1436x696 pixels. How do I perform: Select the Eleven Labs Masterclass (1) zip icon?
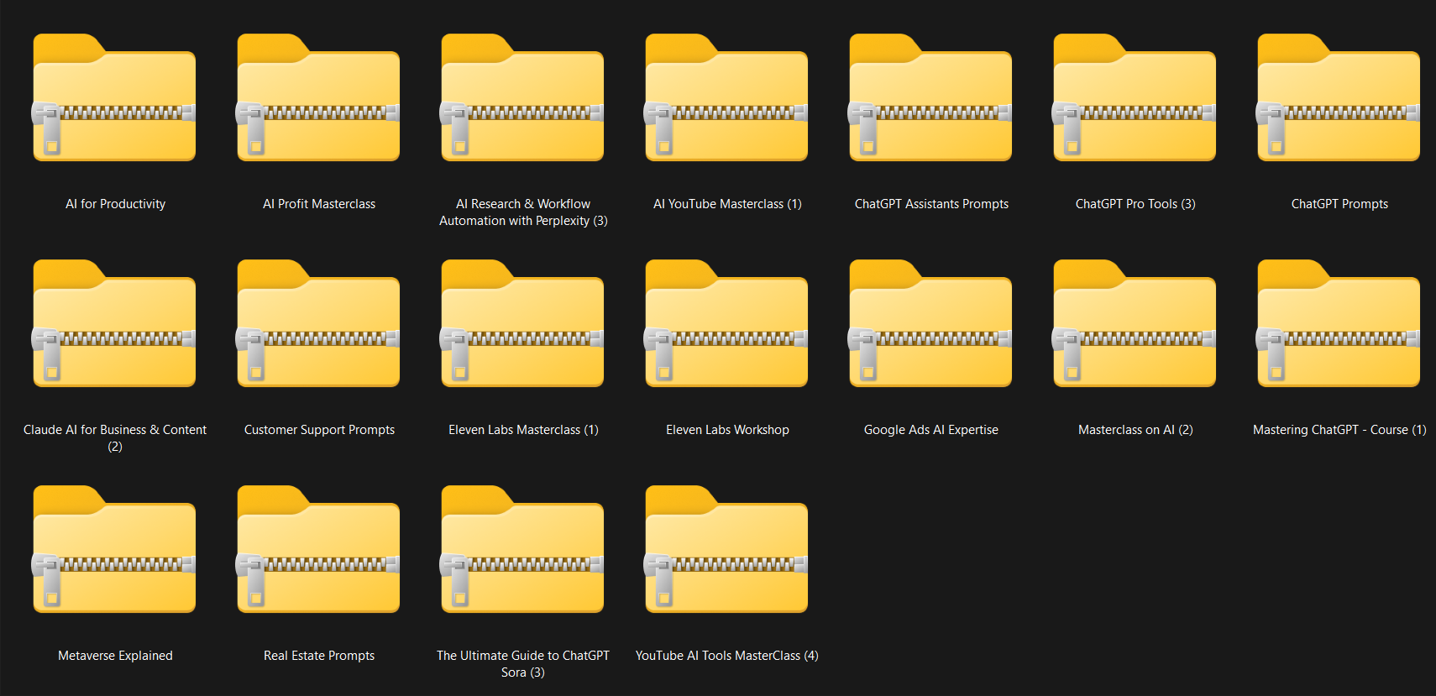click(x=522, y=323)
